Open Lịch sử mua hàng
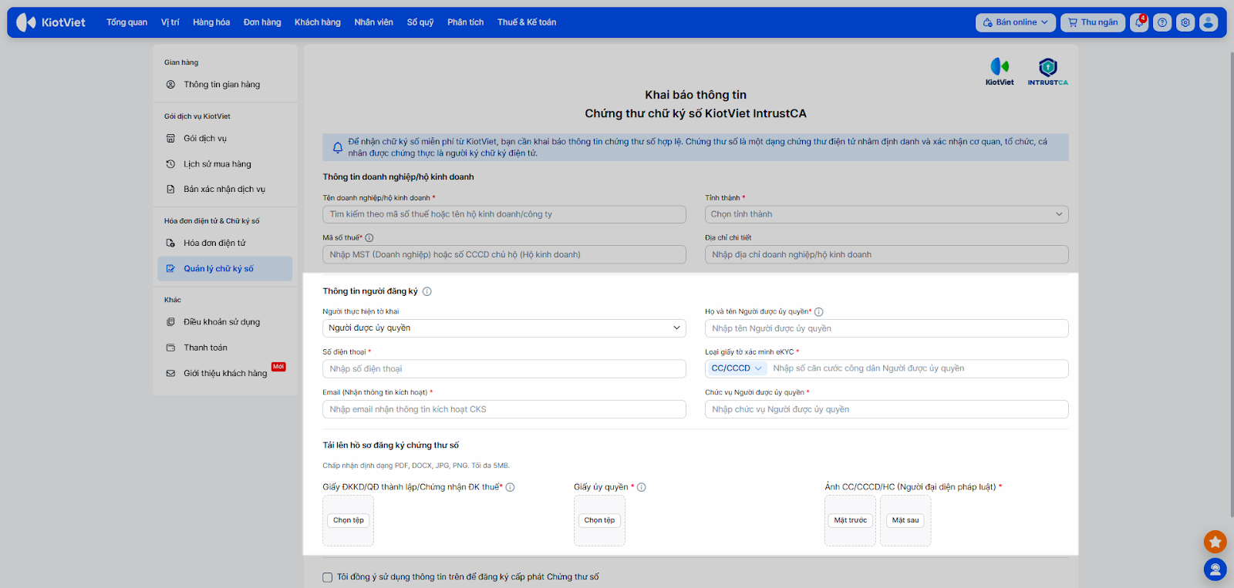Viewport: 1234px width, 588px height. [225, 164]
